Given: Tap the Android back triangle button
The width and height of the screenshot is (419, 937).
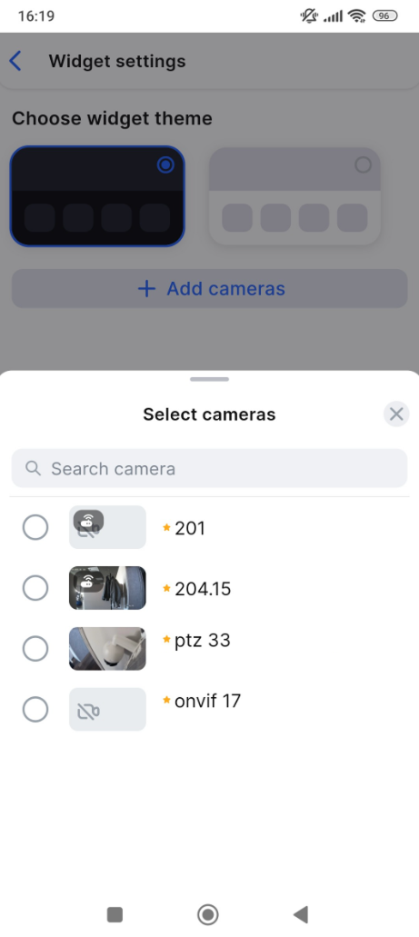Looking at the screenshot, I should (x=301, y=914).
